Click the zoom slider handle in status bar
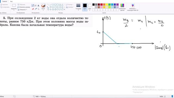Screen dimensions: 174x98 [x=172, y=96]
